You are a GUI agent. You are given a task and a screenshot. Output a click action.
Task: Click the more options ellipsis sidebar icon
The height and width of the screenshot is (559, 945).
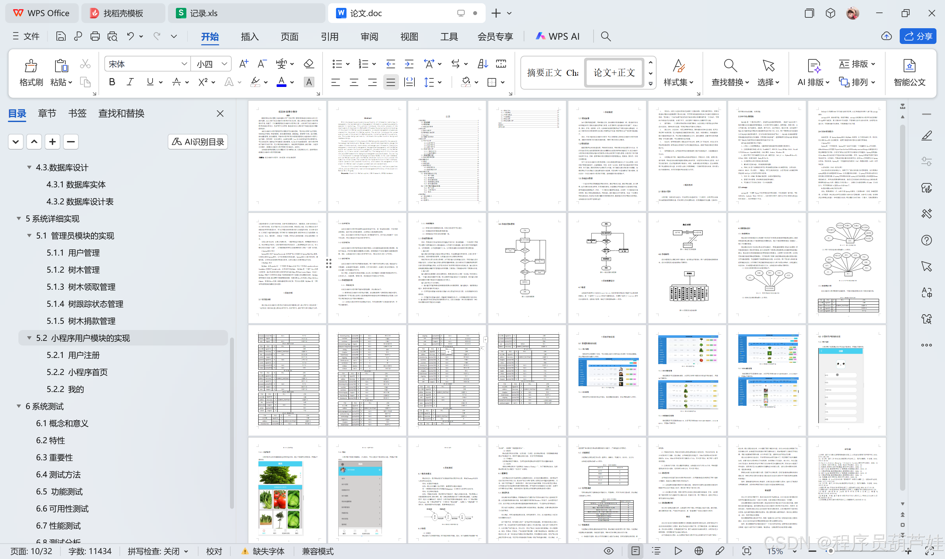(x=927, y=345)
